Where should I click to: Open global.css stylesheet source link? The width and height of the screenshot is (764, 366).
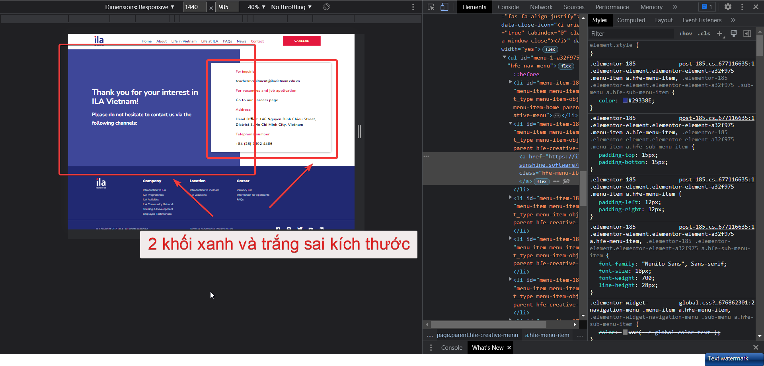(x=716, y=302)
